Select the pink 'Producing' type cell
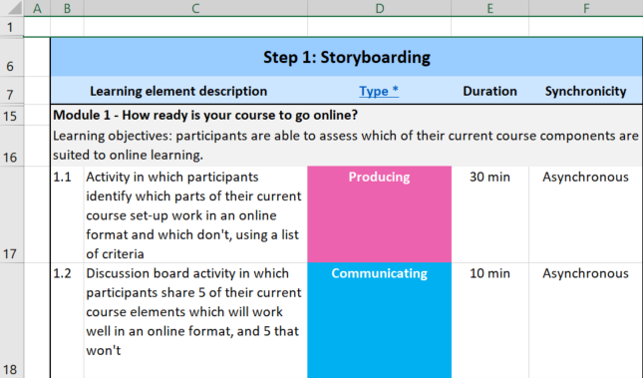The width and height of the screenshot is (643, 378). pyautogui.click(x=380, y=214)
